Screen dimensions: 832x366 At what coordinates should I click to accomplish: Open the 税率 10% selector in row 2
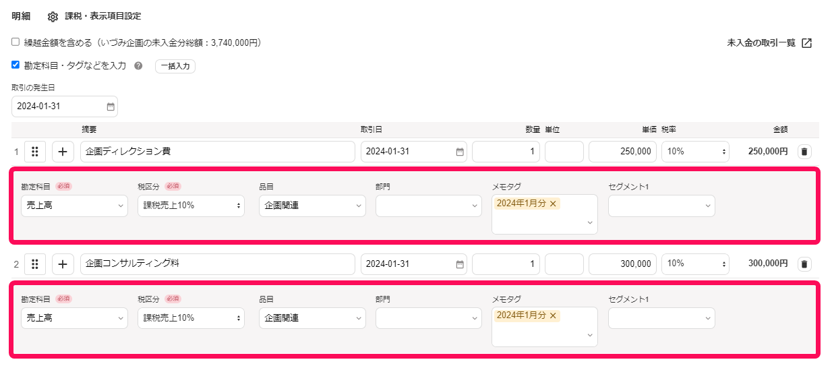pos(695,264)
